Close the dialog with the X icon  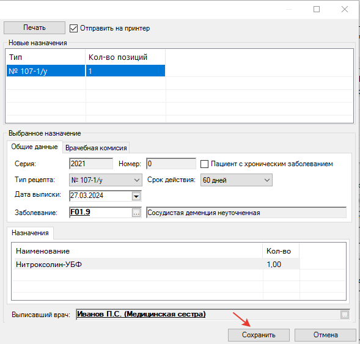pos(344,9)
